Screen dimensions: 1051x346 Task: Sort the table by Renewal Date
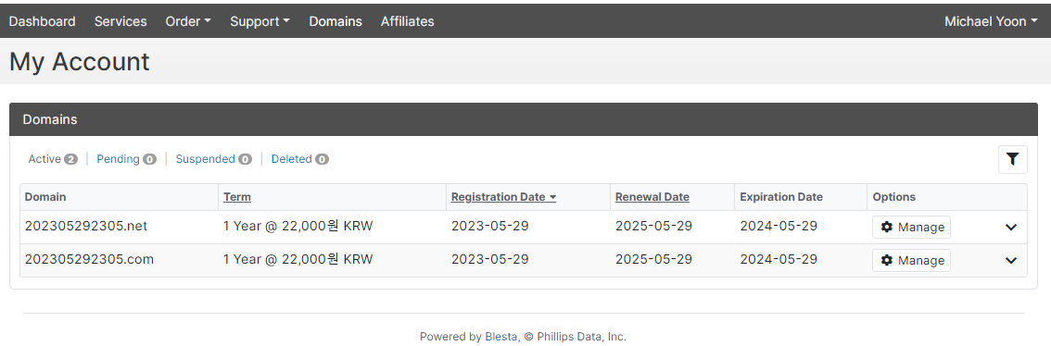652,197
